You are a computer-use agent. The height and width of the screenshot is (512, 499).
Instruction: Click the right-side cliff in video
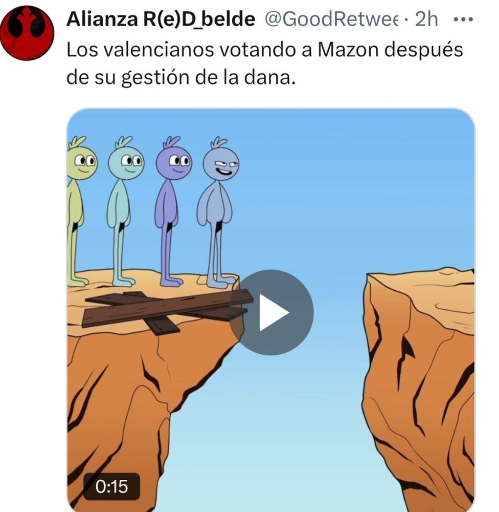pyautogui.click(x=419, y=389)
